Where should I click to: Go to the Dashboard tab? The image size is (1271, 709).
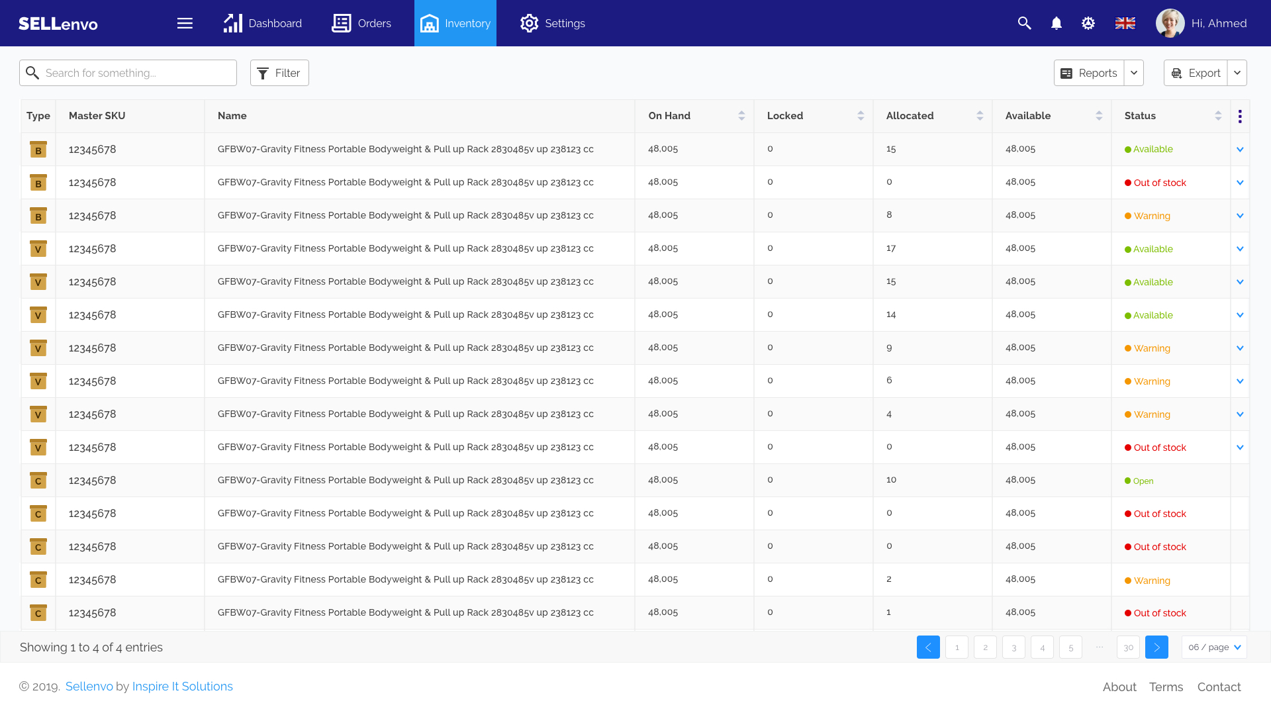point(263,23)
